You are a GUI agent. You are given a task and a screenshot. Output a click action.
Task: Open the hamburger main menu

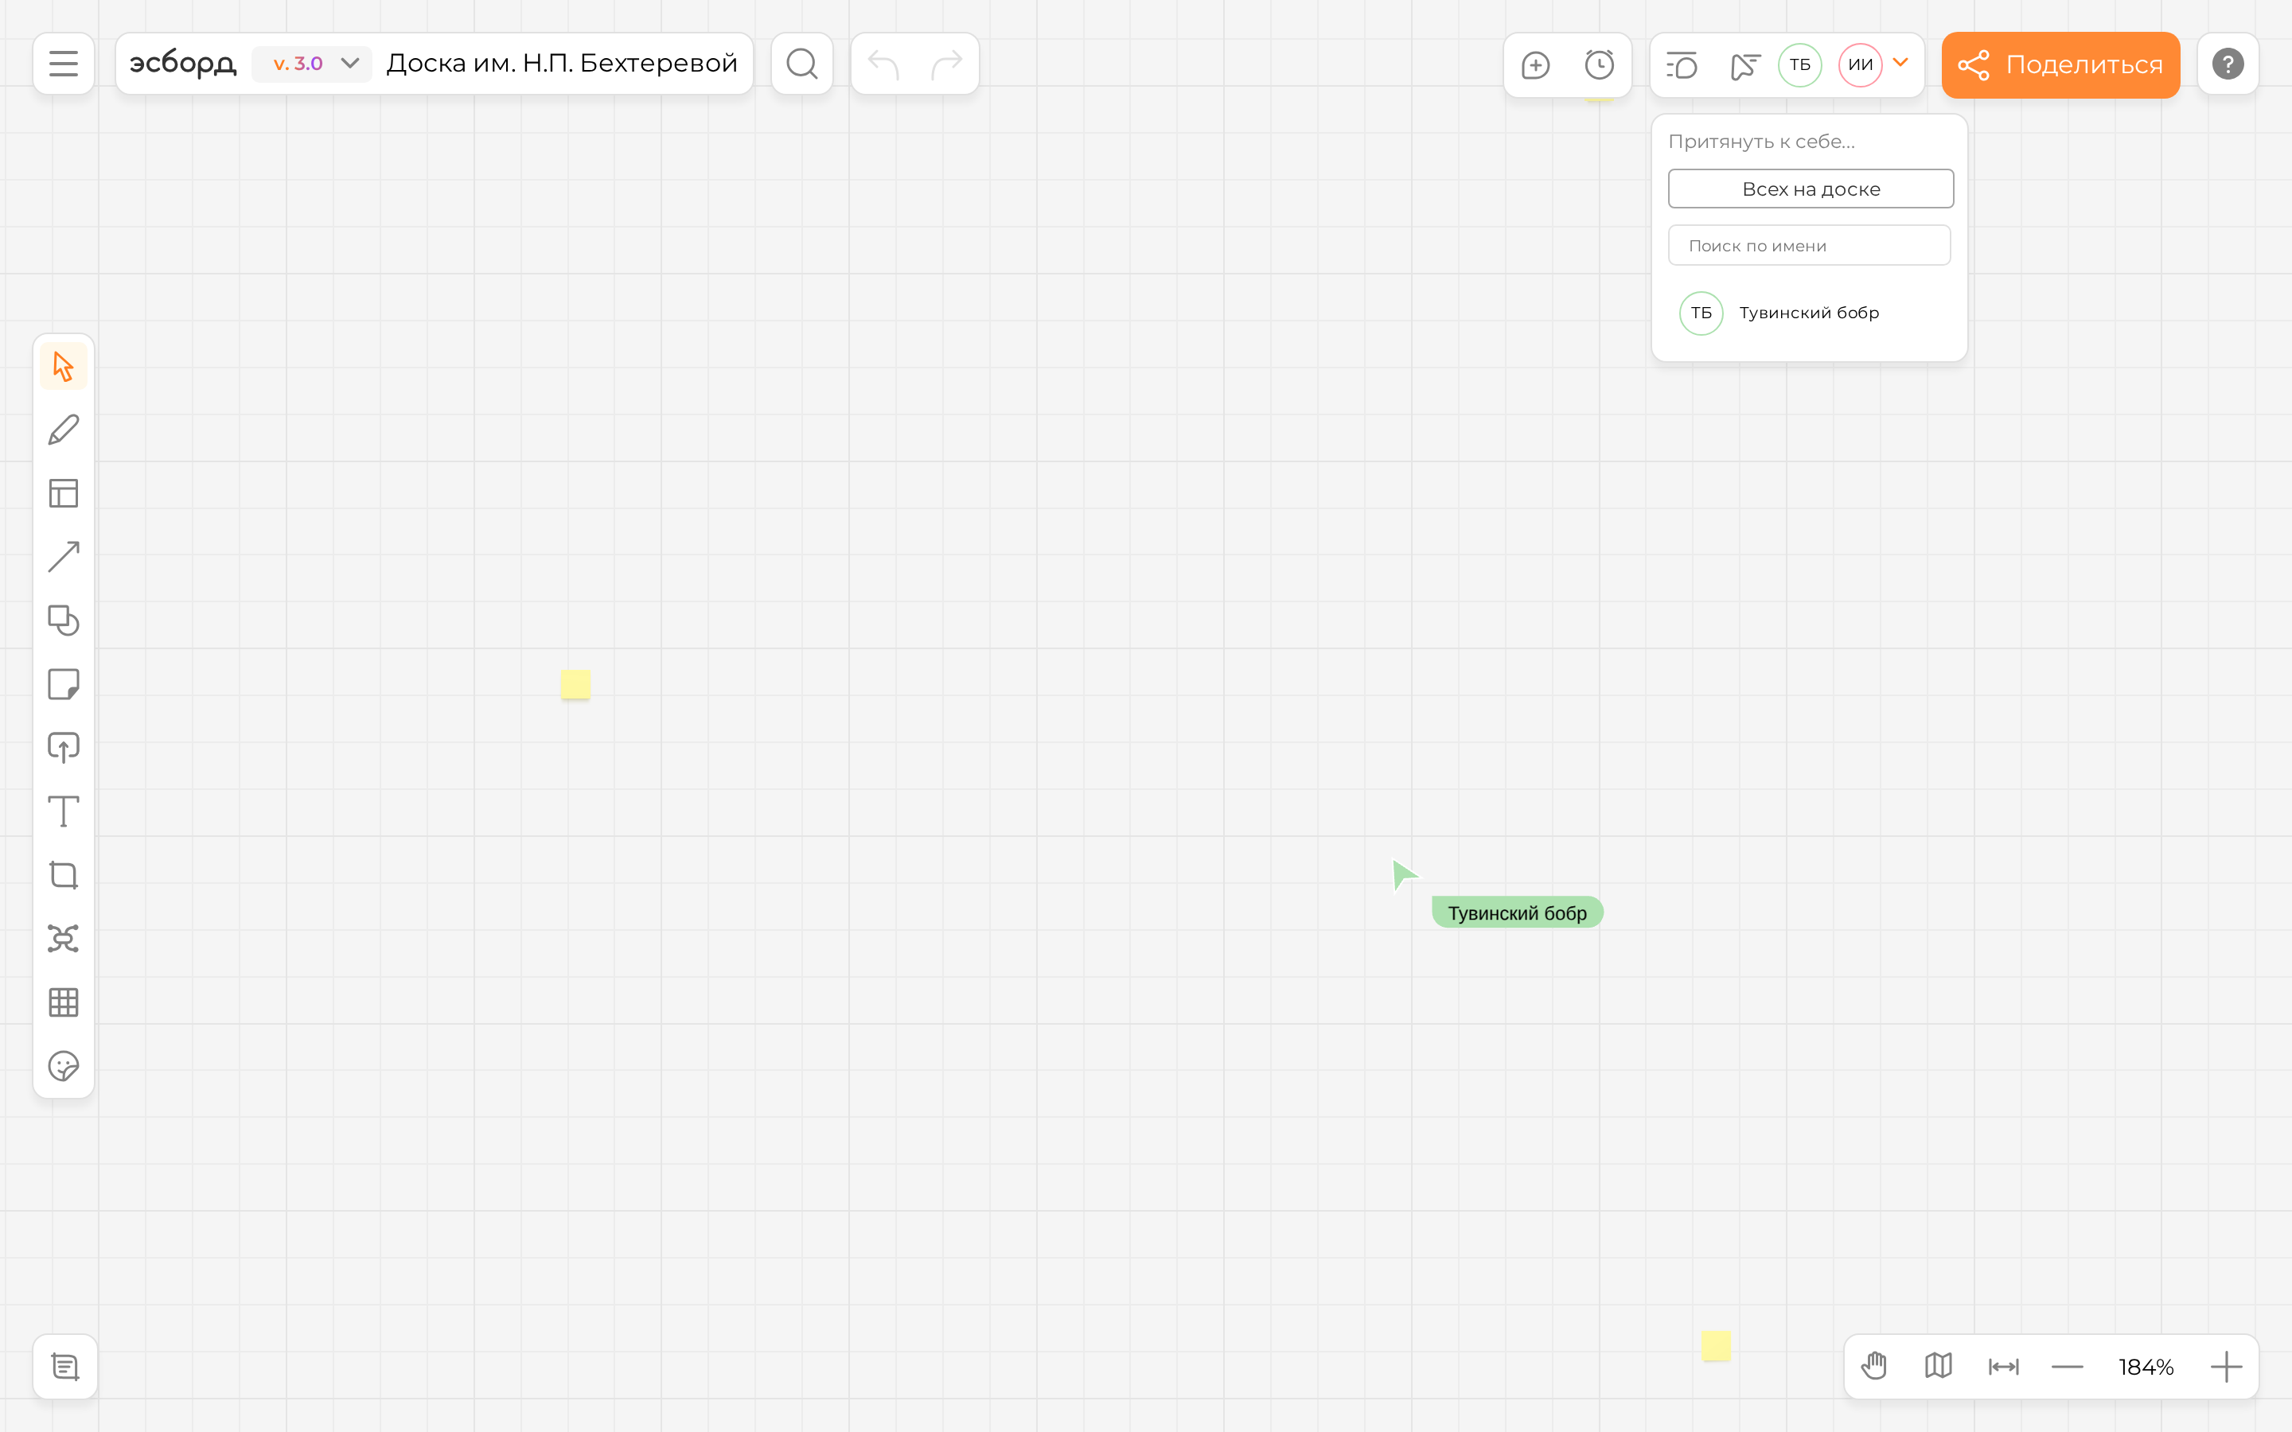[64, 64]
